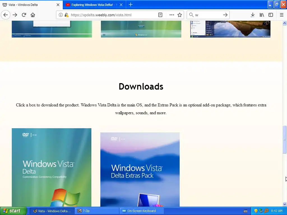Click the padlock warning security icon
Image resolution: width=287 pixels, height=215 pixels.
[66, 15]
